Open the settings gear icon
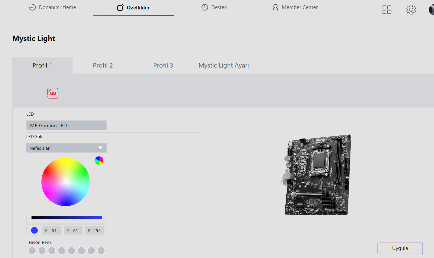The image size is (434, 258). click(411, 10)
